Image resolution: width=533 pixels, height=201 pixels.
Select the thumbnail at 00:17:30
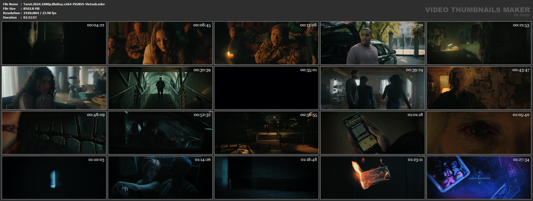coord(373,43)
